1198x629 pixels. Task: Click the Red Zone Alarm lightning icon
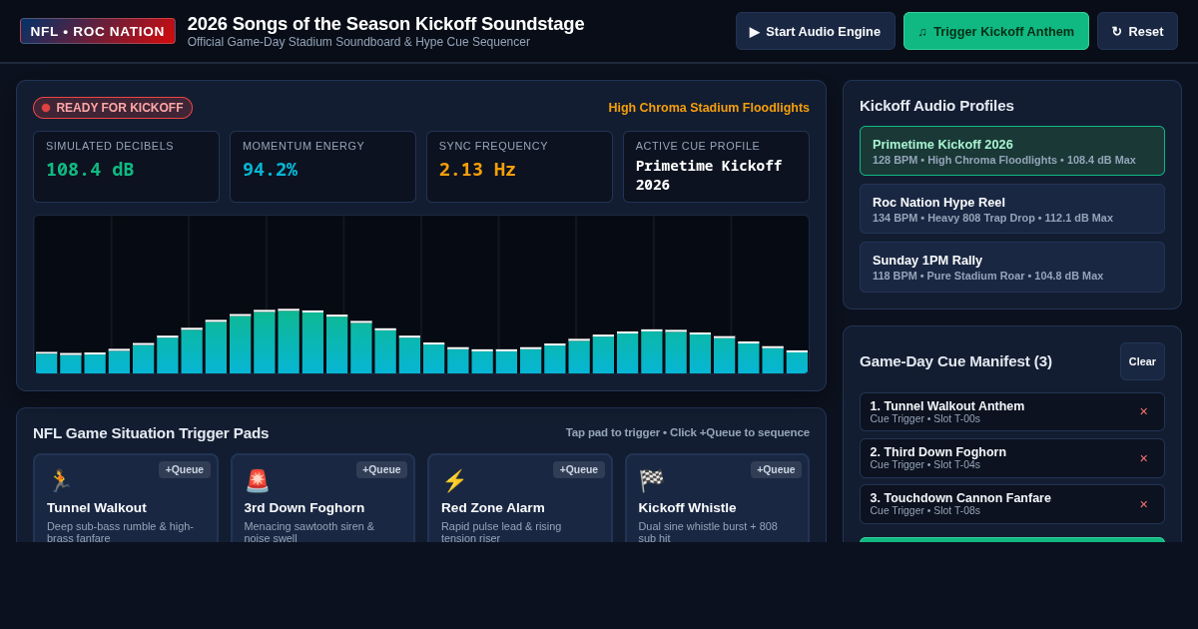tap(454, 481)
